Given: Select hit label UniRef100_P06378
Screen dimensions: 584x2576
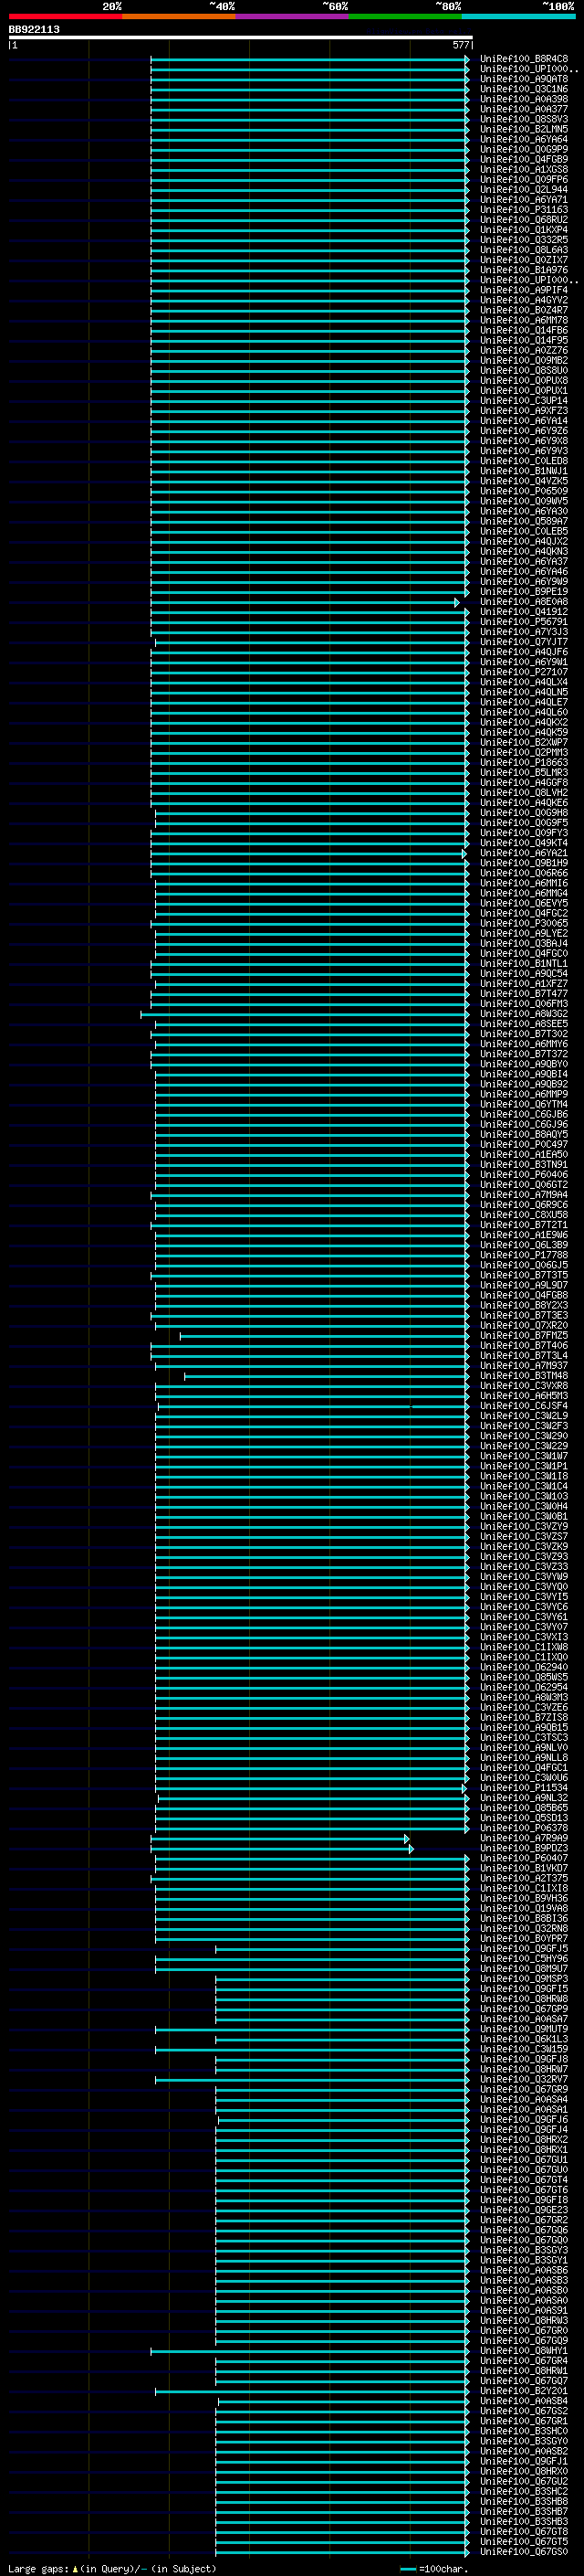Looking at the screenshot, I should [x=524, y=1828].
